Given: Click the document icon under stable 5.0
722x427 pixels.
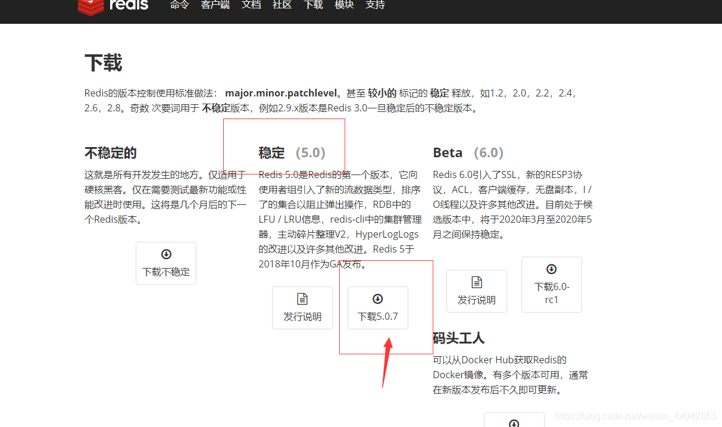Looking at the screenshot, I should [x=302, y=299].
